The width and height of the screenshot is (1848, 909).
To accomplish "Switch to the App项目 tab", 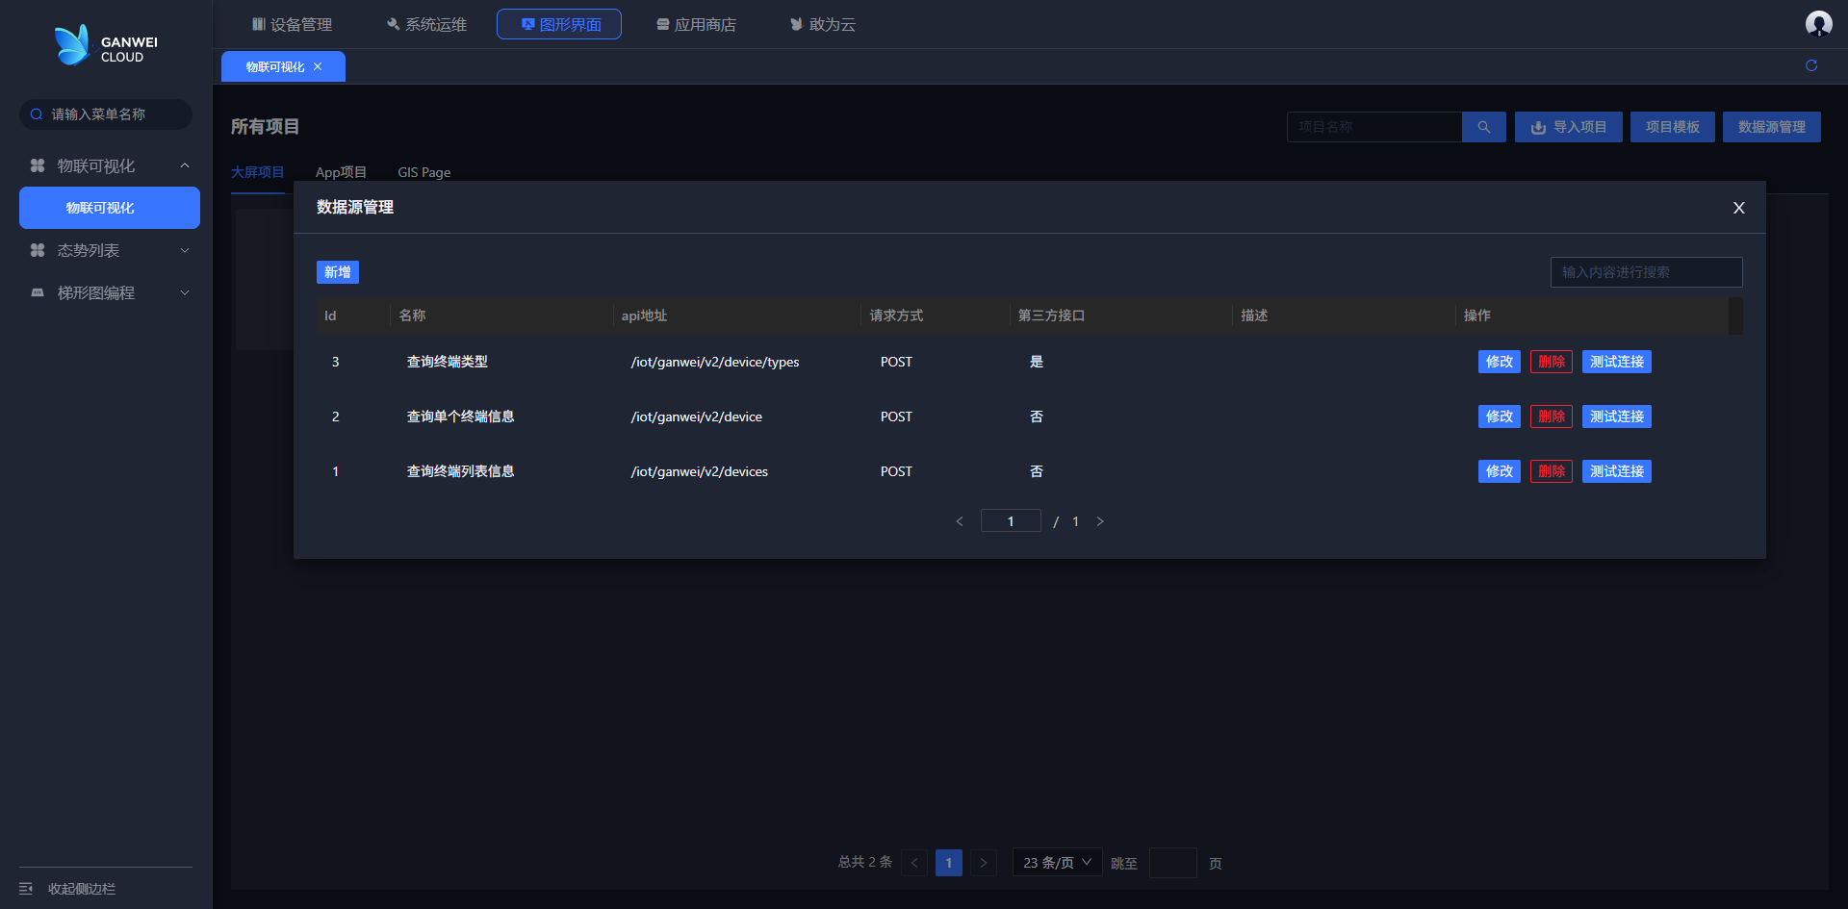I will tap(341, 172).
